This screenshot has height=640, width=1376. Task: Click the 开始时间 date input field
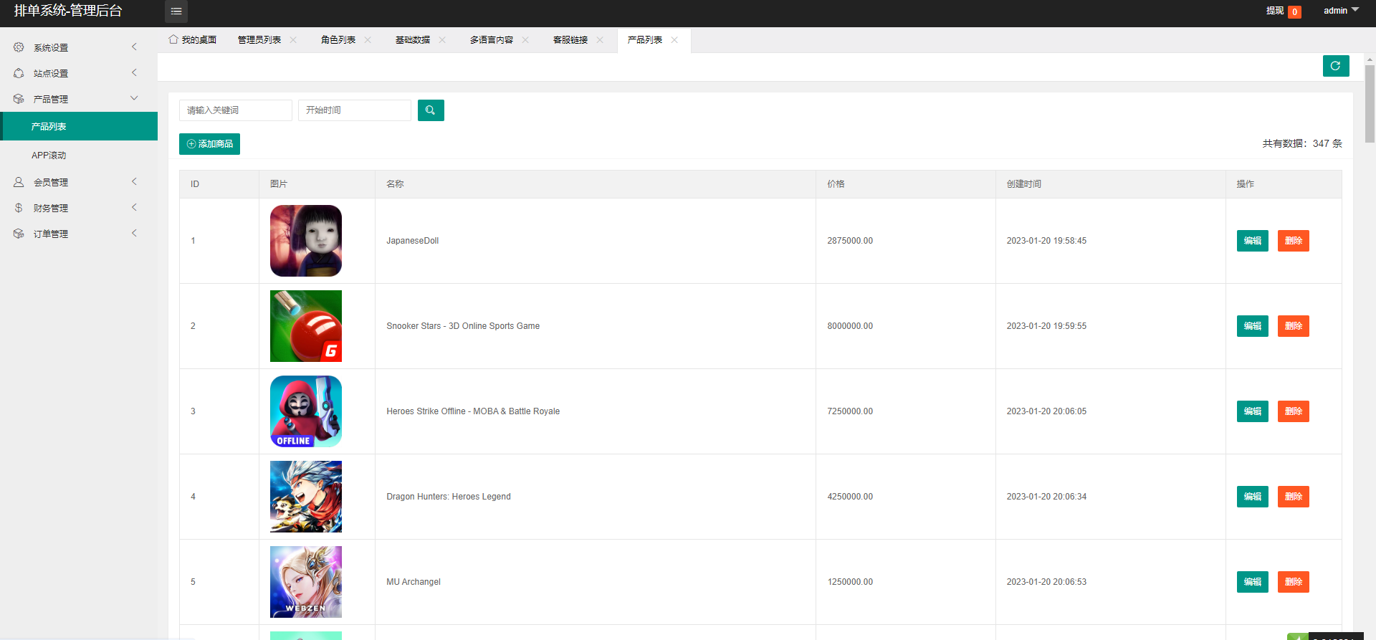(x=354, y=110)
